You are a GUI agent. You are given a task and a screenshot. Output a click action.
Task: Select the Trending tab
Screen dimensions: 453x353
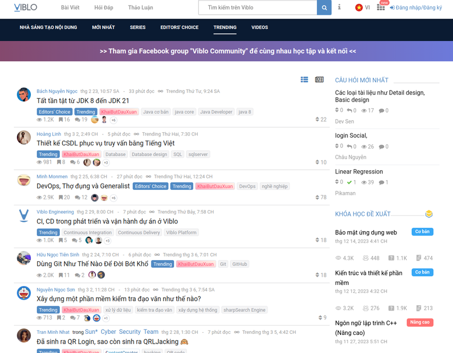(225, 27)
